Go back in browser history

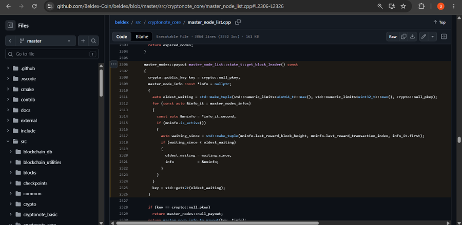click(8, 6)
